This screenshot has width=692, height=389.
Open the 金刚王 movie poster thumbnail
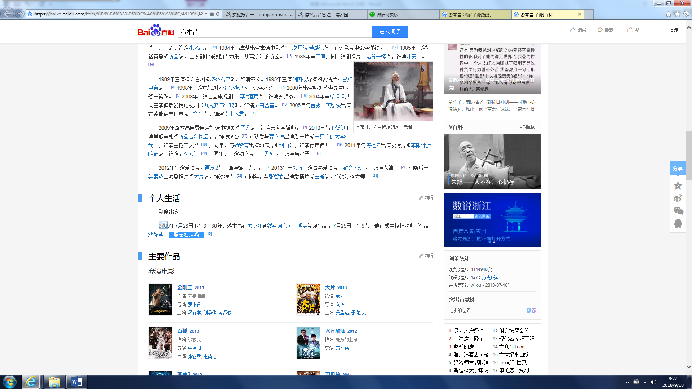160,299
